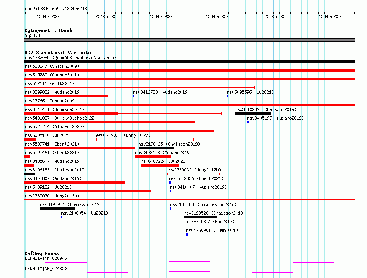The image size is (367, 278).
Task: Click the black bar under nsv3198526
Action: click(200, 217)
